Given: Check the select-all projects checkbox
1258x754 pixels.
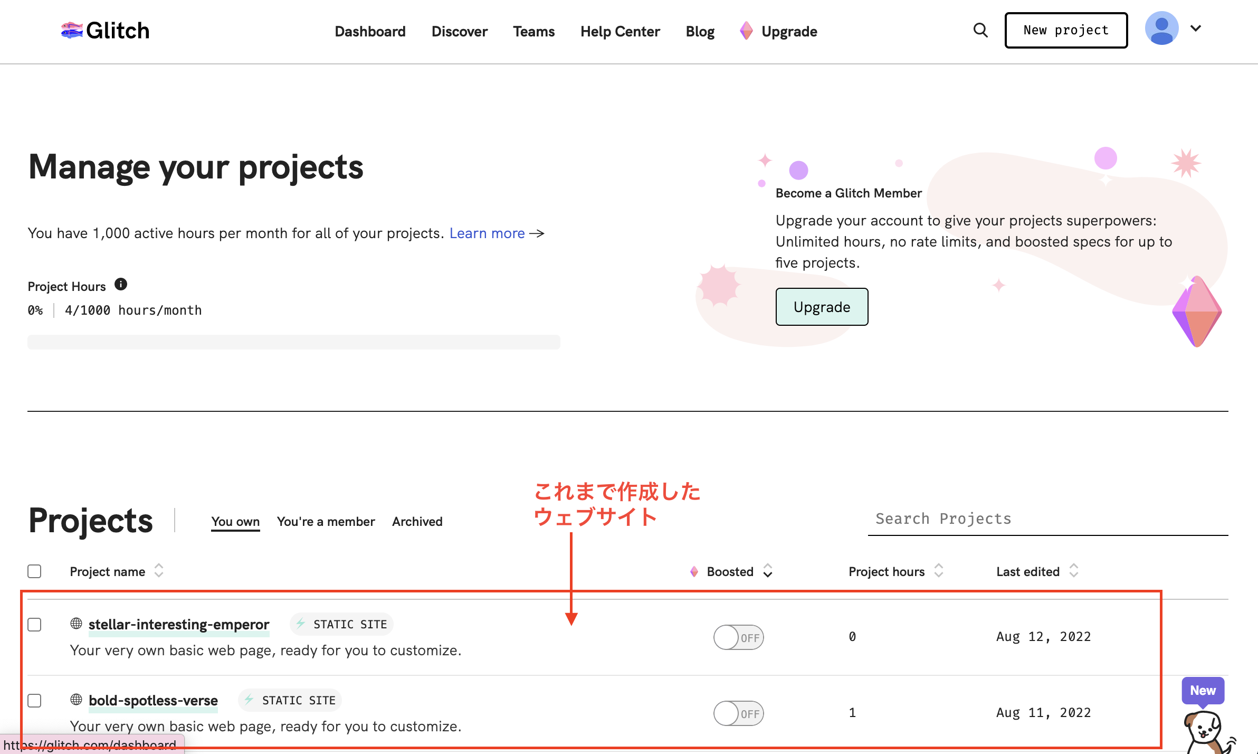Looking at the screenshot, I should pyautogui.click(x=35, y=571).
